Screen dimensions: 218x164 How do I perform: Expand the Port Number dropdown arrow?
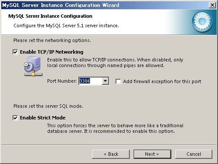[106, 81]
